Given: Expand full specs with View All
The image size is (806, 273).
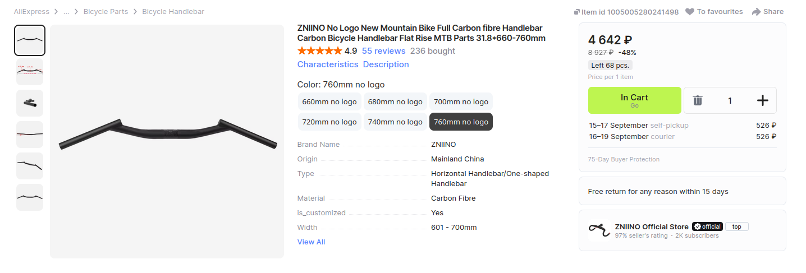Looking at the screenshot, I should click(311, 242).
